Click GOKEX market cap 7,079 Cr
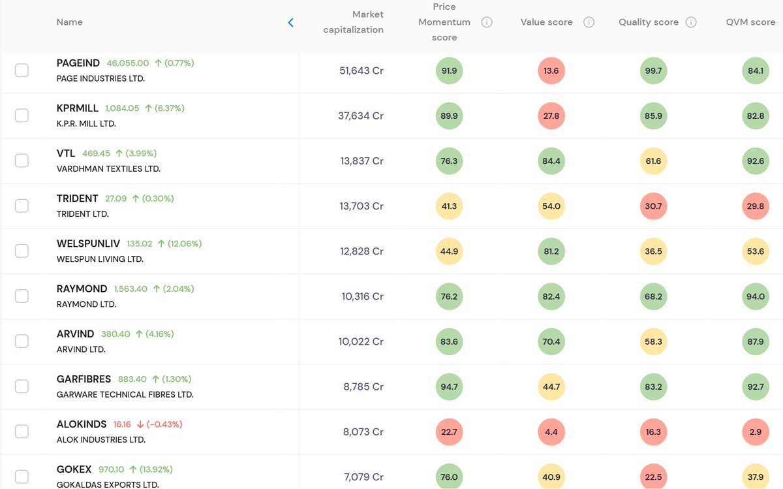Screen dimensions: 783x489 (364, 476)
